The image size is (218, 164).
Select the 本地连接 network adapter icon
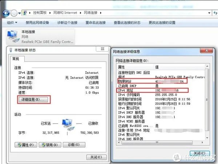pos(13,37)
